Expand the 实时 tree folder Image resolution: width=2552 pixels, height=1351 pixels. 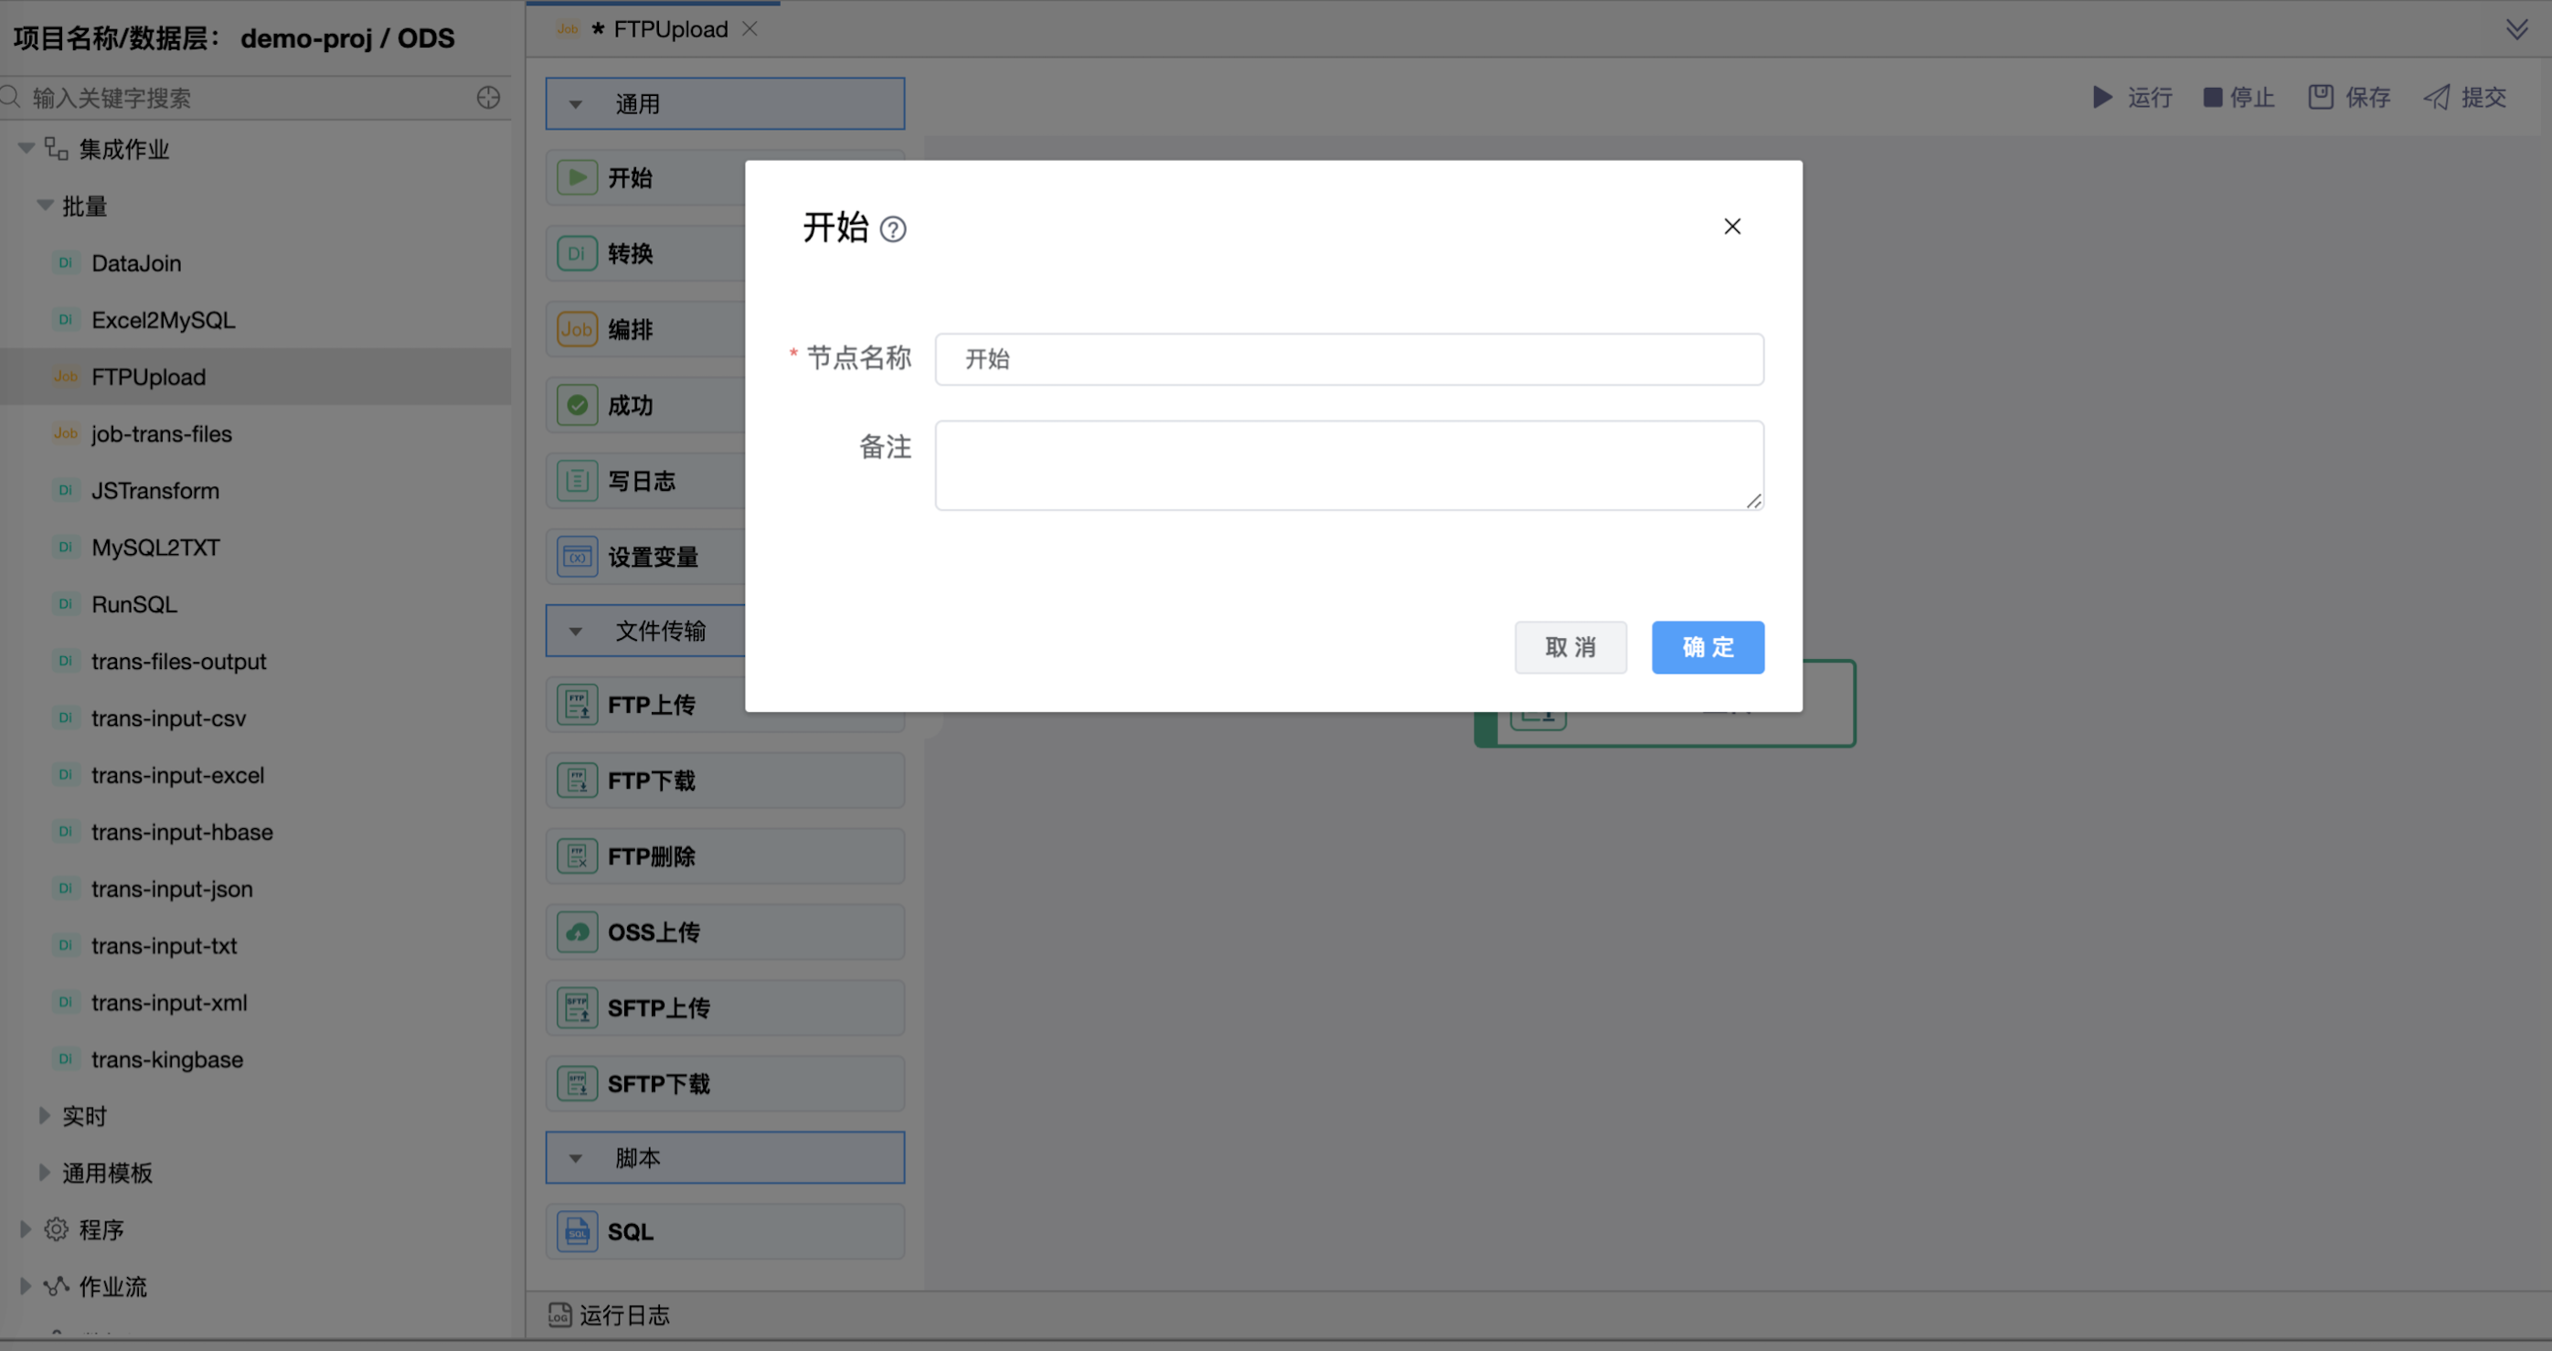click(44, 1115)
